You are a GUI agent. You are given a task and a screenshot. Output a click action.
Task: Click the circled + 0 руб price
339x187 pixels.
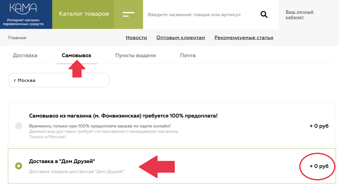[x=319, y=166]
